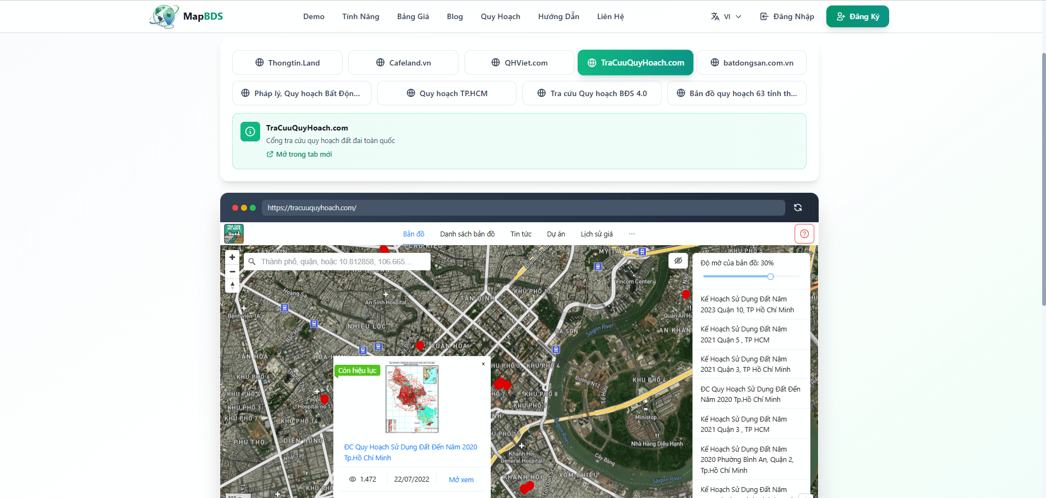Open ĐC Quy Hoạch popup title link
This screenshot has width=1046, height=498.
(410, 452)
